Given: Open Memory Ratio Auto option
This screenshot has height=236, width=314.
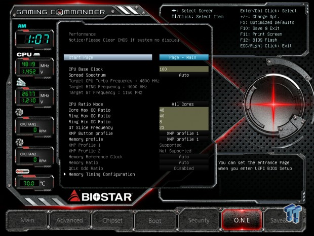Looking at the screenshot, I should pyautogui.click(x=184, y=162).
